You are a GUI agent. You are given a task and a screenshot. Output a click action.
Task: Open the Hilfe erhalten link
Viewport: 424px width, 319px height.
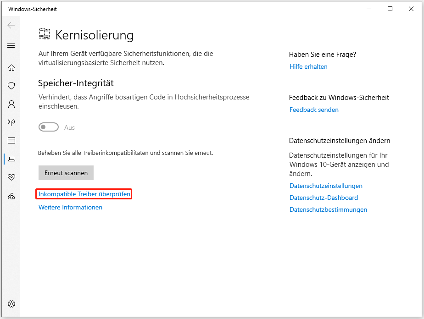tap(308, 66)
